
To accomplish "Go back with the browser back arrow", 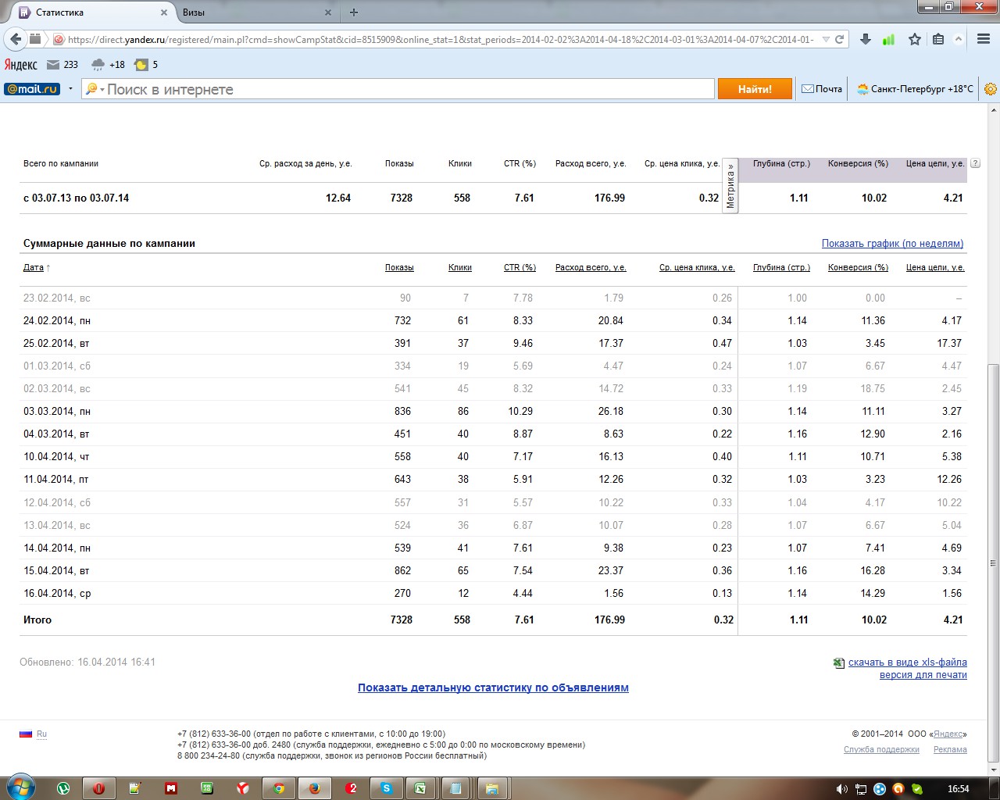I will (x=16, y=39).
